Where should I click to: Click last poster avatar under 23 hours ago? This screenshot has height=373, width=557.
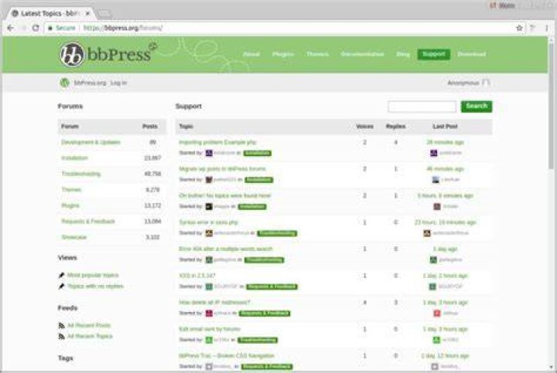pyautogui.click(x=426, y=233)
